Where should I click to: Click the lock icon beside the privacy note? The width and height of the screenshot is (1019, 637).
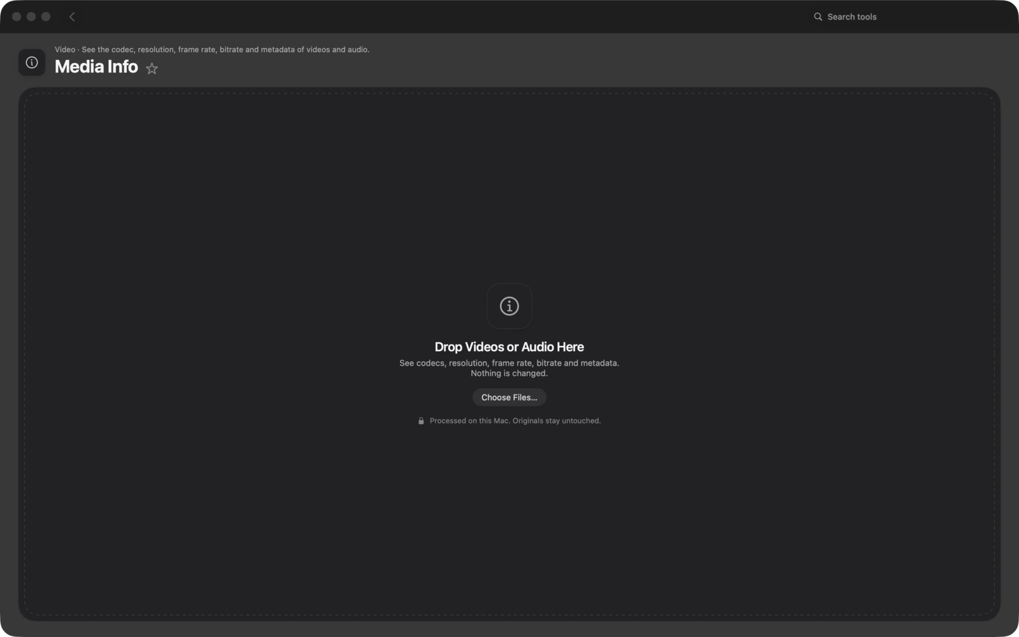coord(421,421)
